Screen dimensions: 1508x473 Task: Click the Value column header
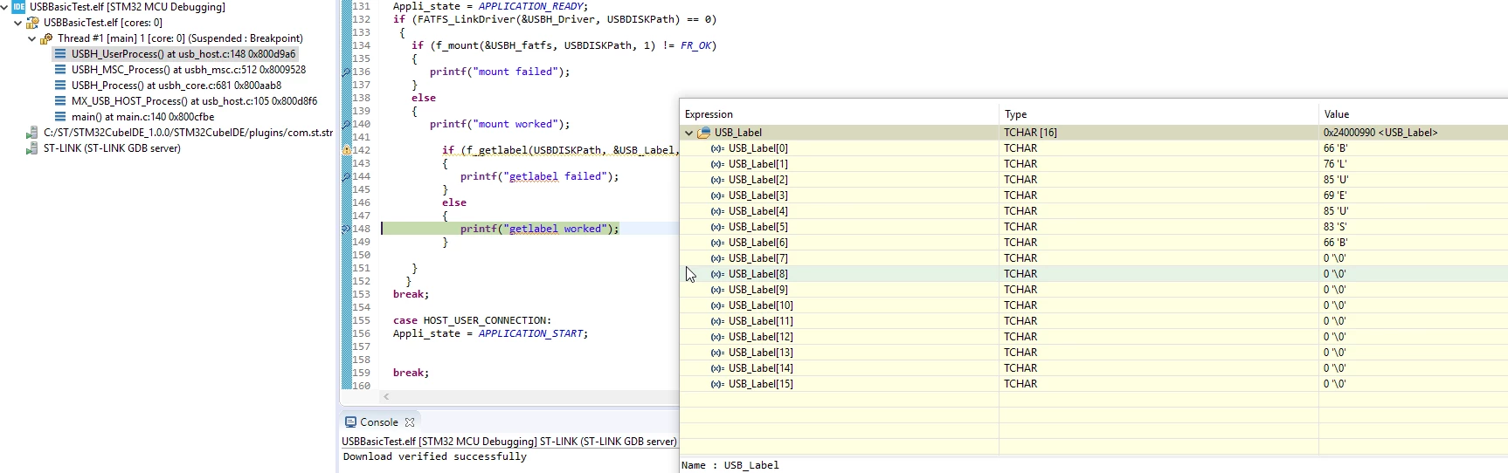tap(1414, 114)
